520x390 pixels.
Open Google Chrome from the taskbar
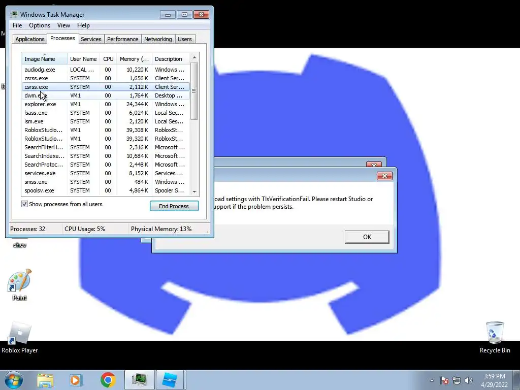pos(108,380)
